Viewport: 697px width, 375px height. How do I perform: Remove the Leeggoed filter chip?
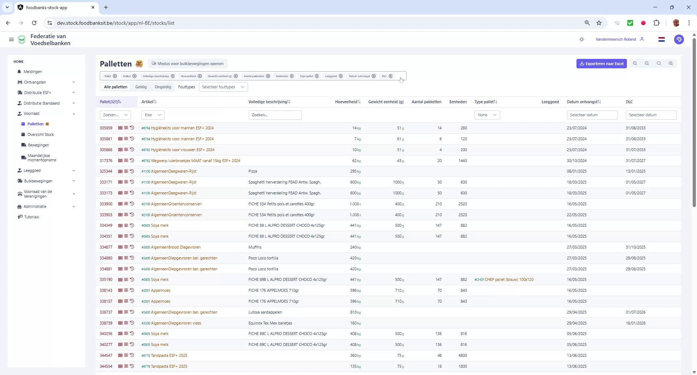341,76
